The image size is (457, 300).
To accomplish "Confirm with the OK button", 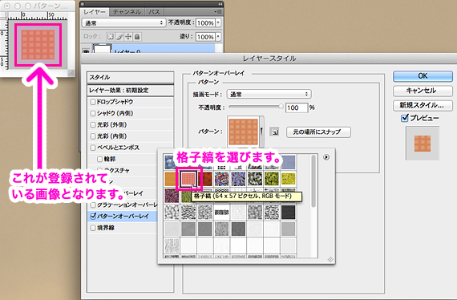I will click(x=423, y=76).
